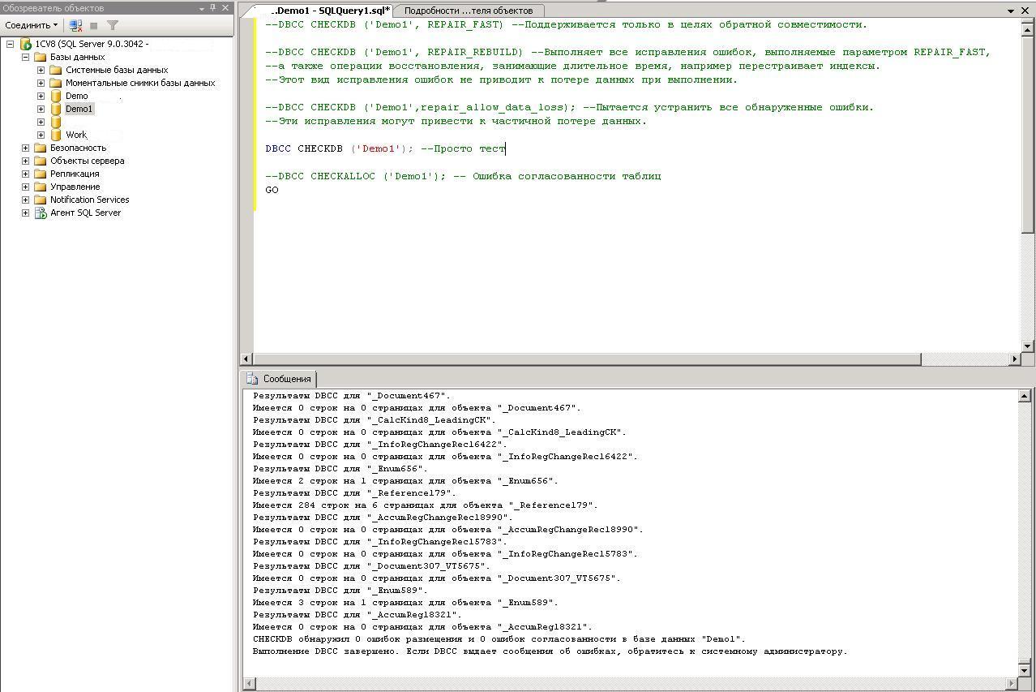Close the active SQLQuery1.sql document tab with X
This screenshot has height=692, width=1036.
[1026, 11]
